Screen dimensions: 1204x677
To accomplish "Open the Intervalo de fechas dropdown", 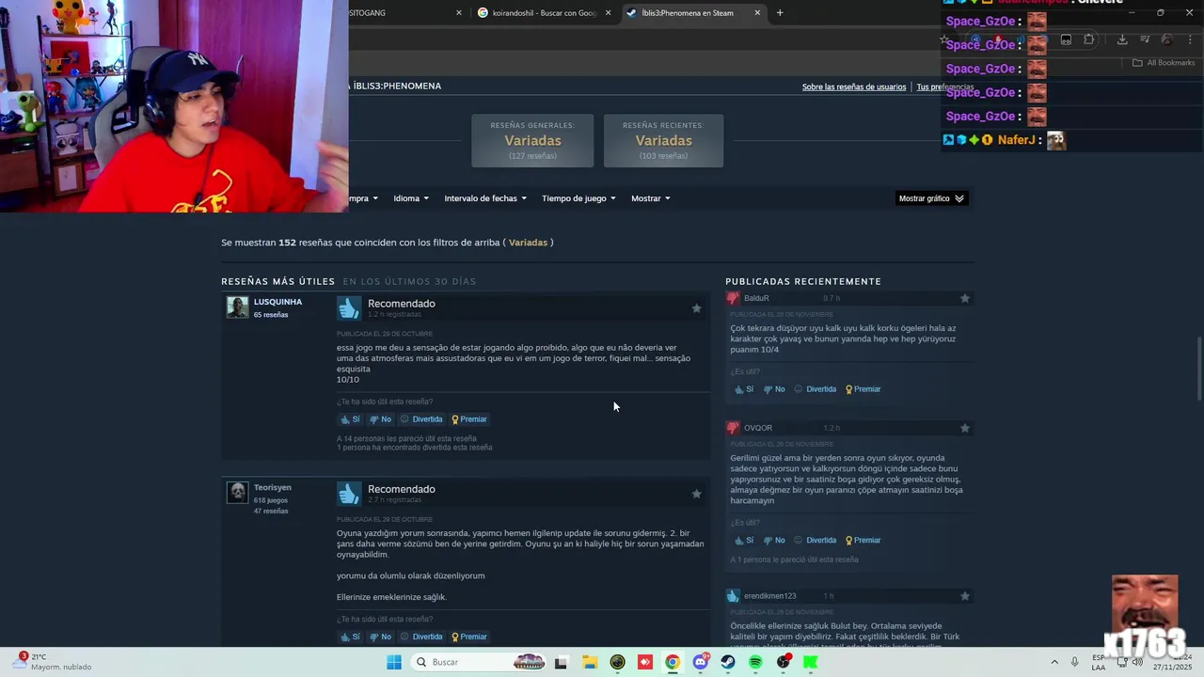I will tap(485, 198).
